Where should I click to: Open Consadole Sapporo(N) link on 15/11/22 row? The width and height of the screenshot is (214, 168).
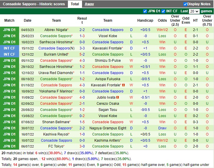point(56,48)
